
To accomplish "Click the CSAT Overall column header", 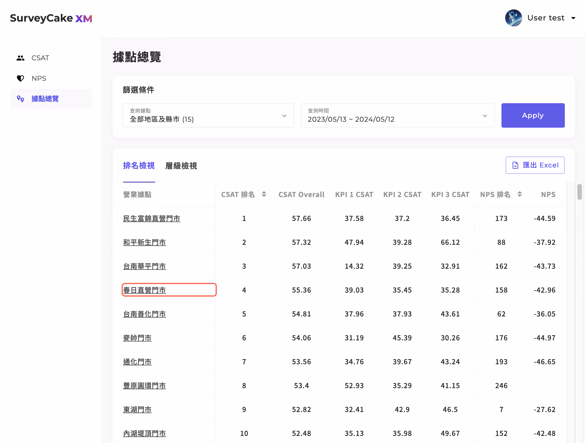I will coord(301,194).
